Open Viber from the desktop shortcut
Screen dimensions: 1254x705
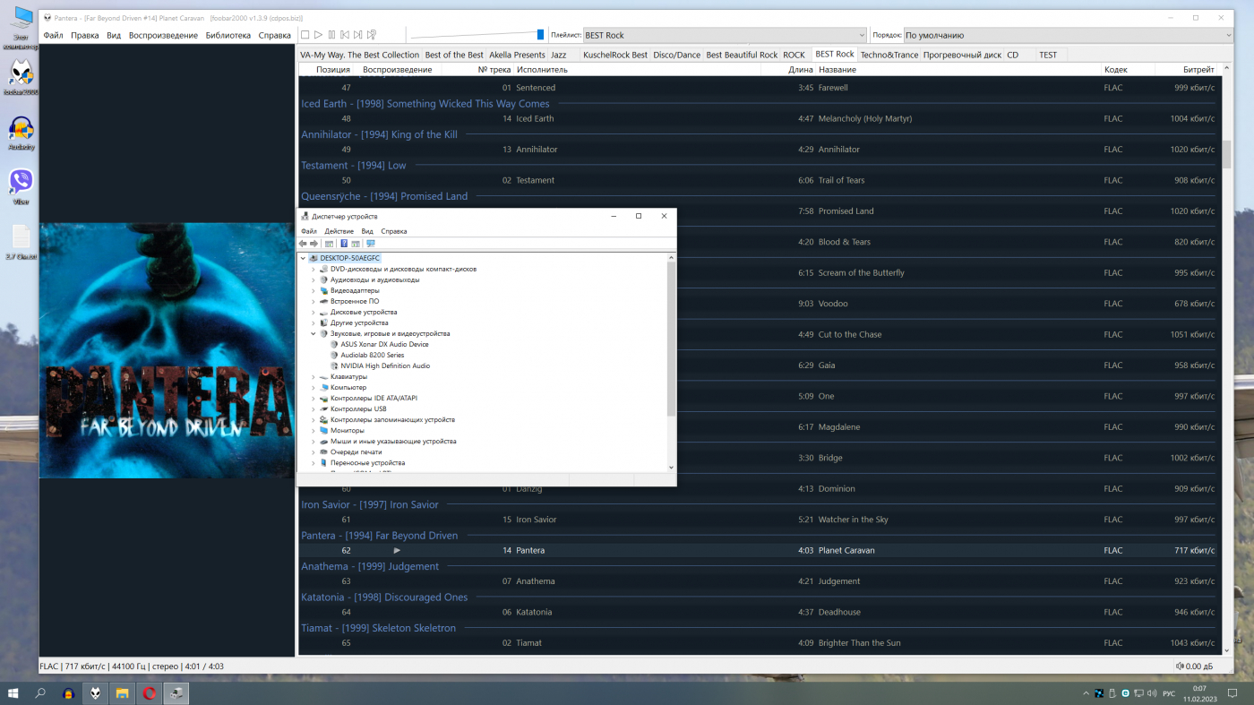point(21,183)
